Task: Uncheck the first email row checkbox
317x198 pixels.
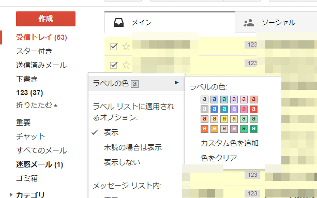Action: pos(114,47)
